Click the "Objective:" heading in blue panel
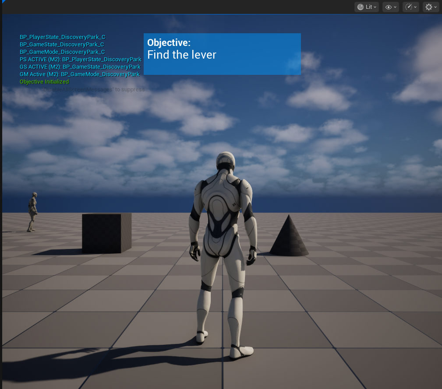The height and width of the screenshot is (389, 442). [x=169, y=42]
